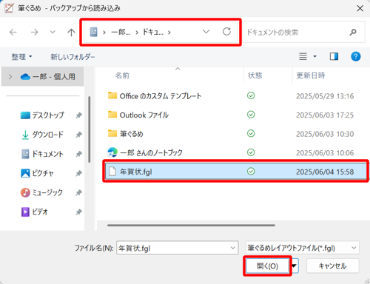Select the 一郎... breadcrumb segment

[121, 32]
